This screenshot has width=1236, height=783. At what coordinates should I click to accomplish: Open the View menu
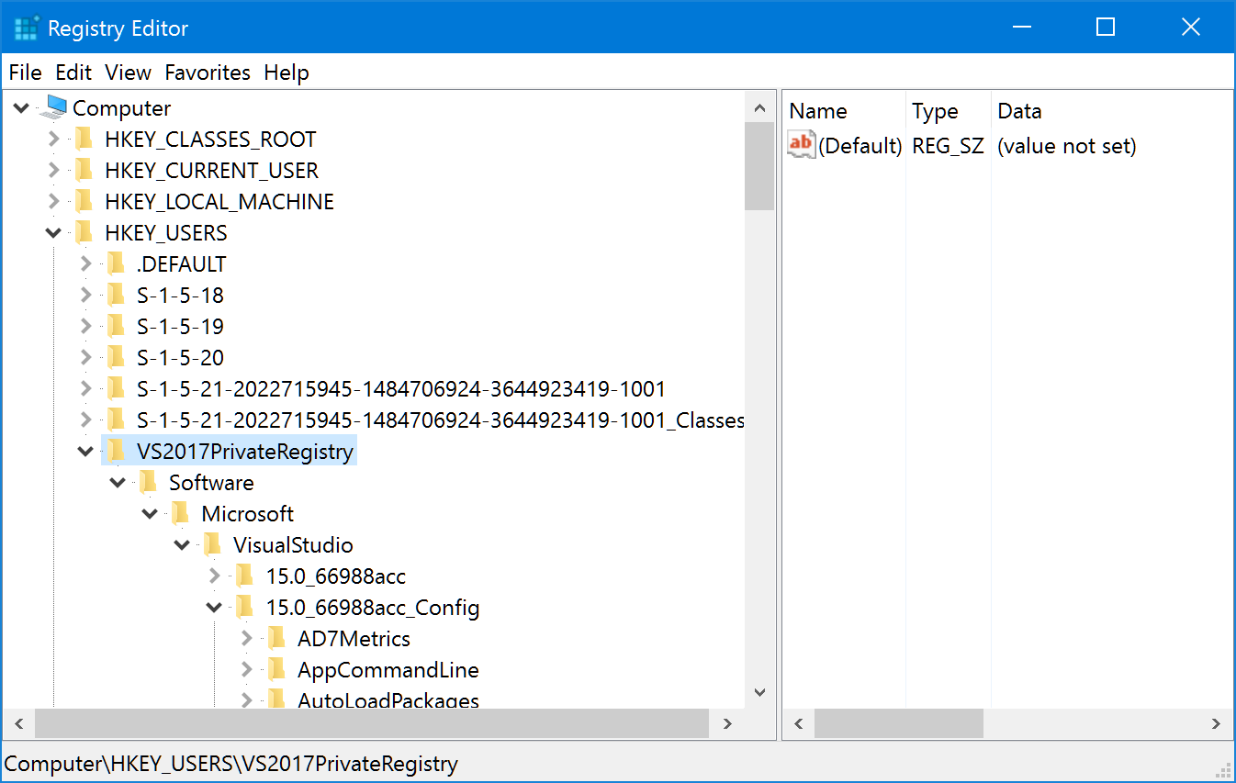129,73
